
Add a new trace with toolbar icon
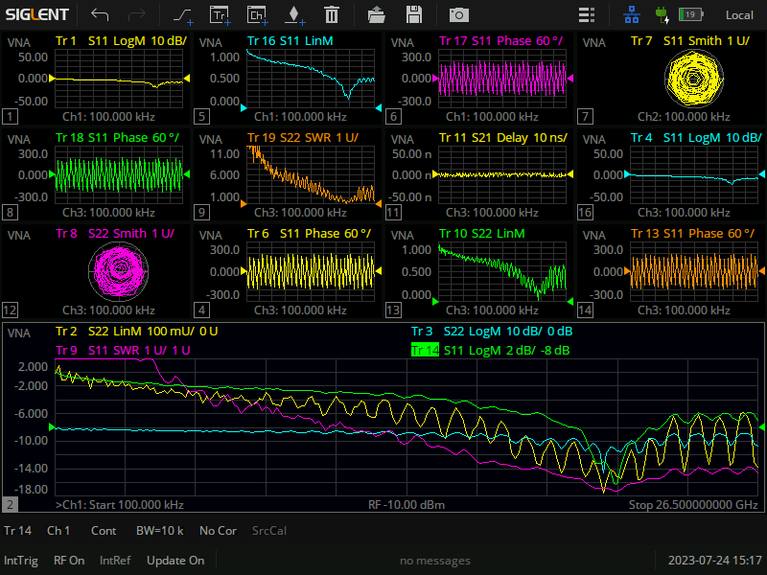[182, 14]
